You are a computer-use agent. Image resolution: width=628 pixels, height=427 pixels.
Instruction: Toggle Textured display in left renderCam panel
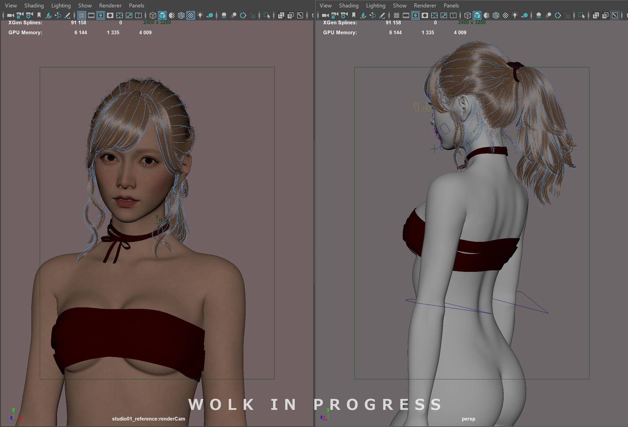point(191,15)
